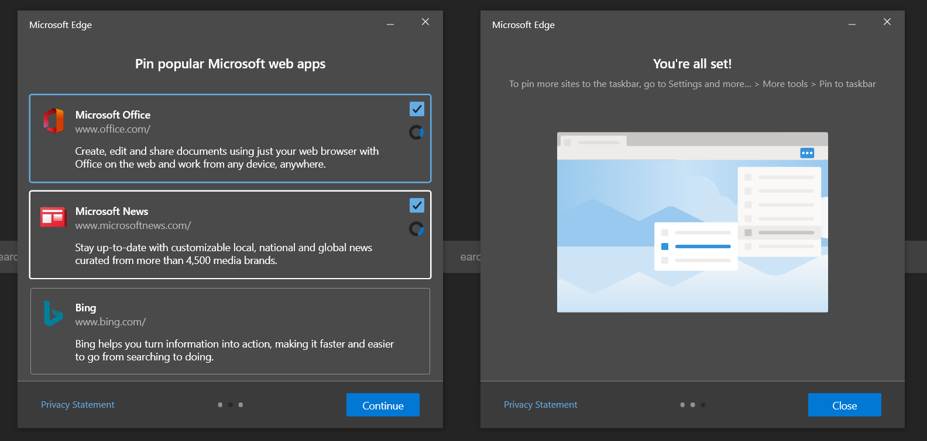This screenshot has height=441, width=927.
Task: Open Privacy Statement in the You're all set dialog
Action: pyautogui.click(x=540, y=405)
